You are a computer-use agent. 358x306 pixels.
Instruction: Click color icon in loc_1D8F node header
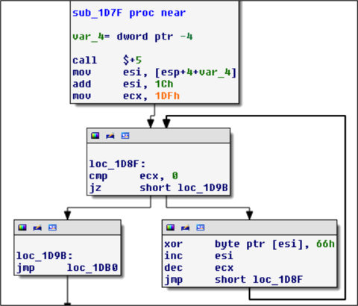95,136
